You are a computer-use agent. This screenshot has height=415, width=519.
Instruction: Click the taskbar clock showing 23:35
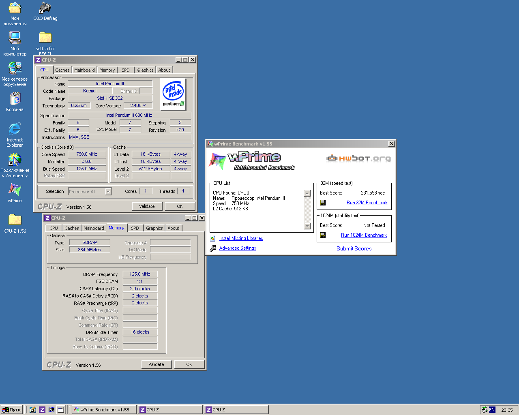(507, 410)
